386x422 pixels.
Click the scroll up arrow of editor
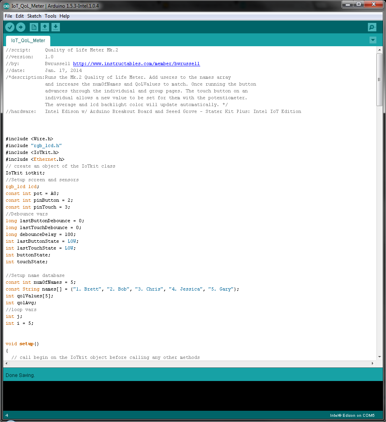(x=379, y=50)
